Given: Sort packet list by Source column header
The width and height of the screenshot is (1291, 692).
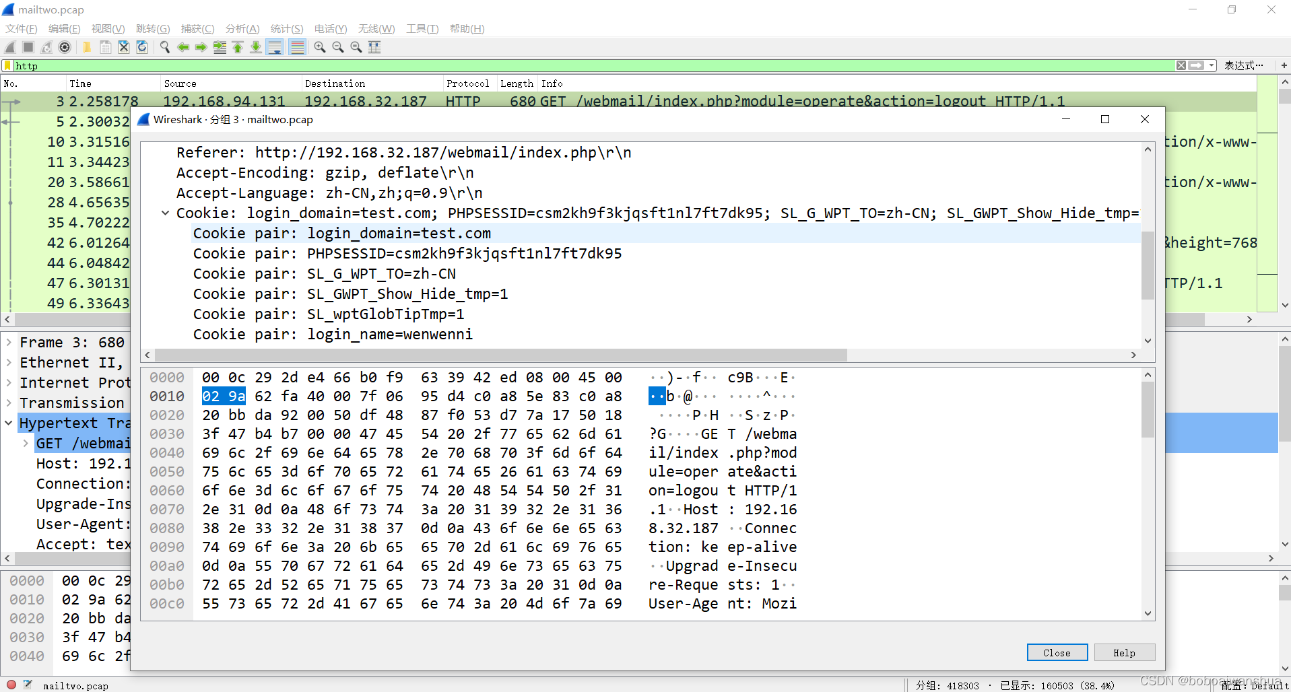Looking at the screenshot, I should tap(231, 83).
